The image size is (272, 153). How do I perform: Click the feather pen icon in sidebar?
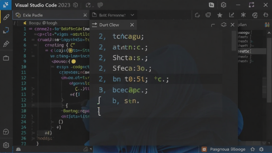click(x=6, y=17)
